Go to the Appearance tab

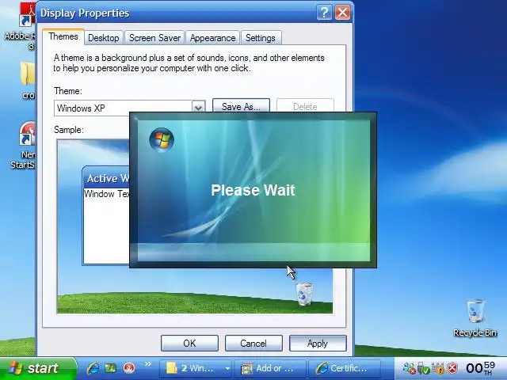pos(212,38)
